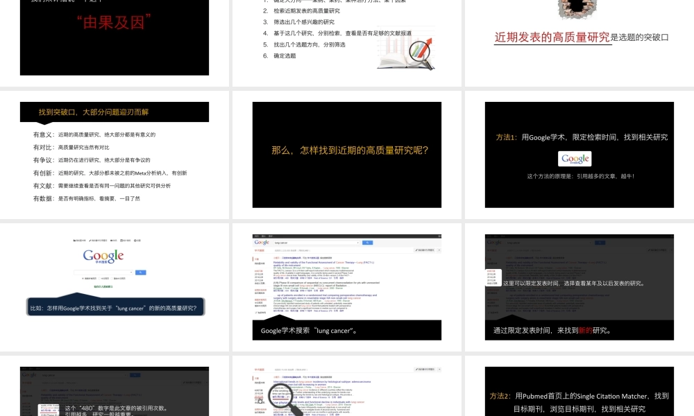Select the 中文网页 radio button
694x416 pixels.
click(x=99, y=278)
